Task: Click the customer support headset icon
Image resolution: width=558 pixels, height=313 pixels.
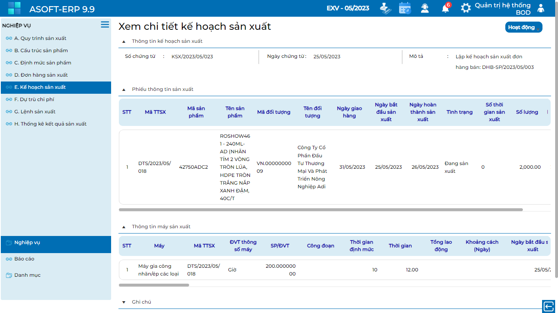Action: tap(425, 8)
